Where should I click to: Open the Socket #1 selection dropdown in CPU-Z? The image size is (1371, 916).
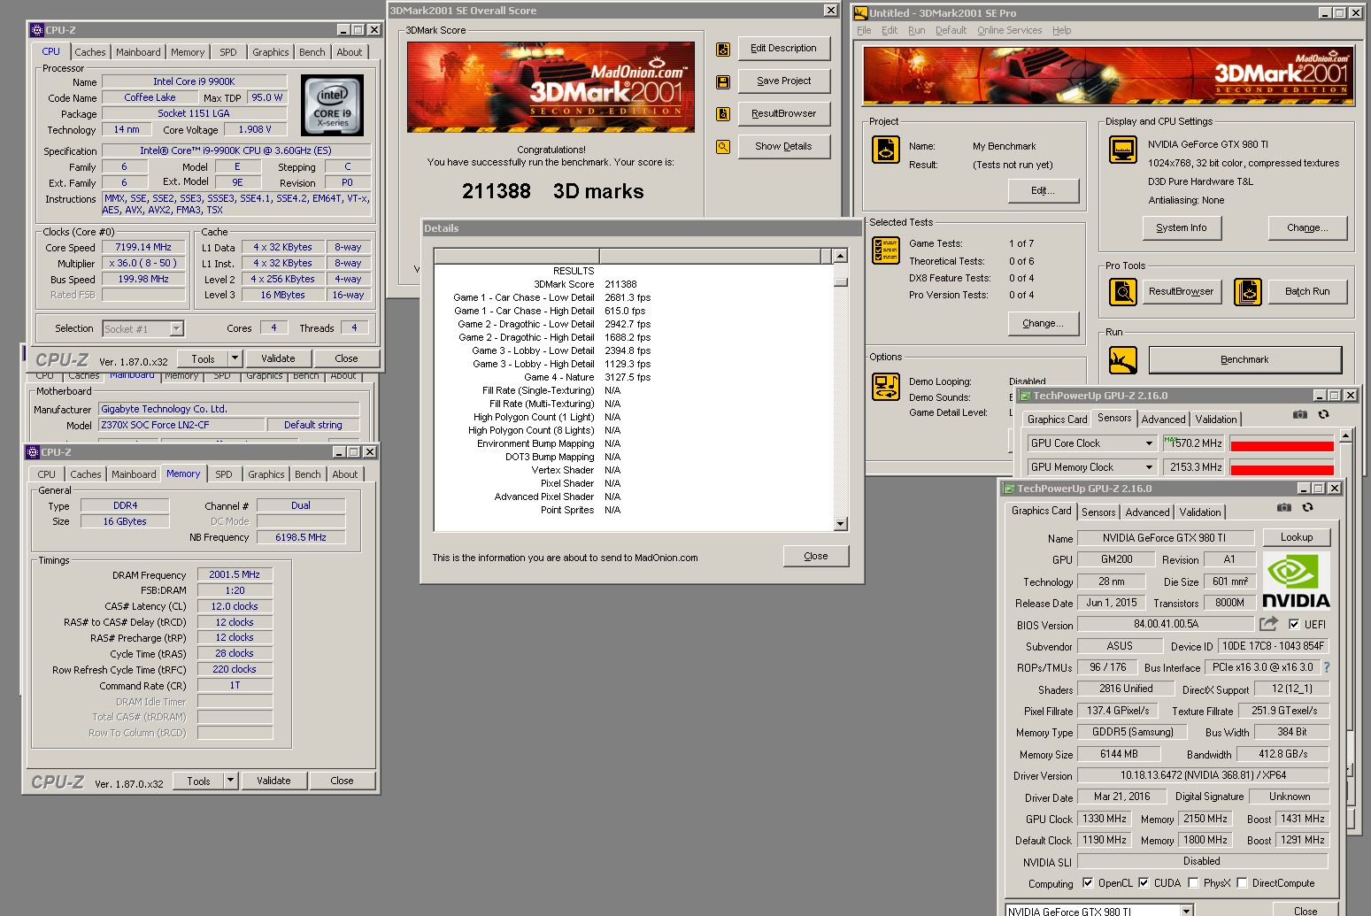click(176, 329)
